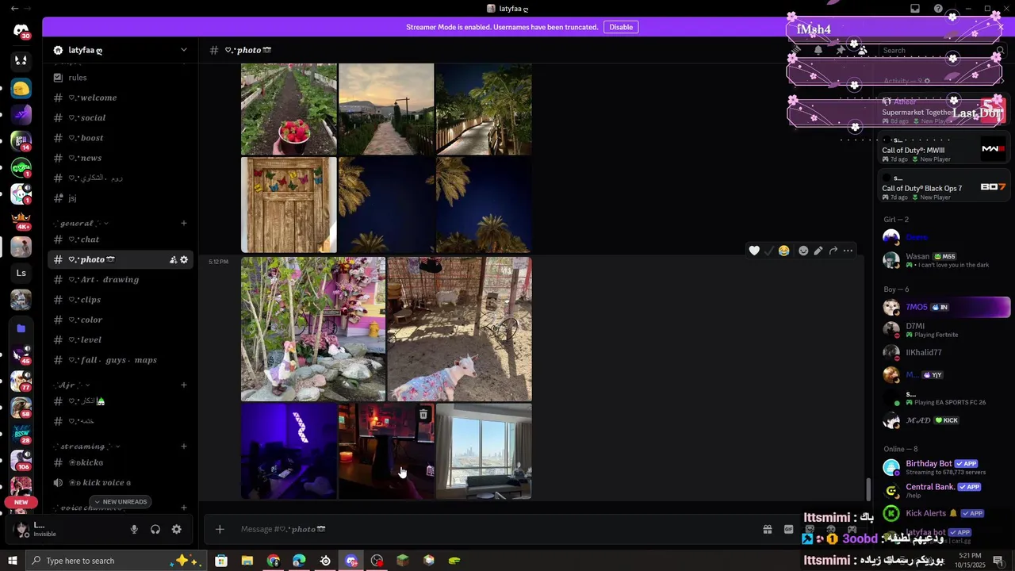The height and width of the screenshot is (571, 1015).
Task: Open the help question mark icon
Action: [938, 9]
